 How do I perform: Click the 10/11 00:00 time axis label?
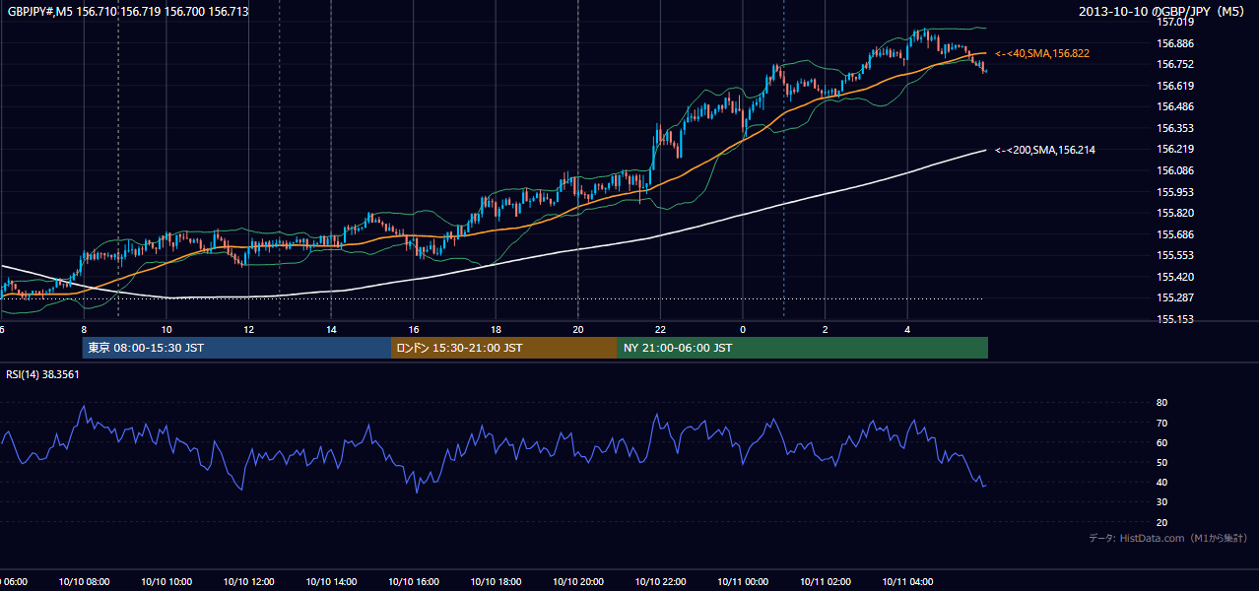742,582
